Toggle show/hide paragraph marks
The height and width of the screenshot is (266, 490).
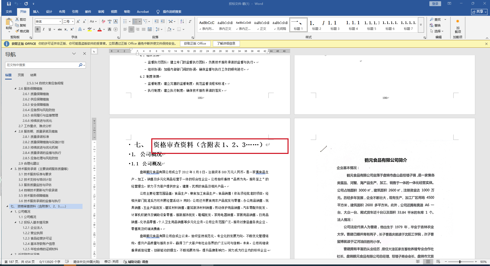pos(190,22)
